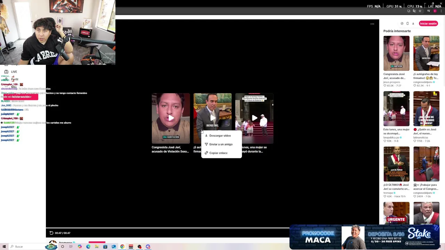Open Outlook from the taskbar
The width and height of the screenshot is (445, 250).
114,247
